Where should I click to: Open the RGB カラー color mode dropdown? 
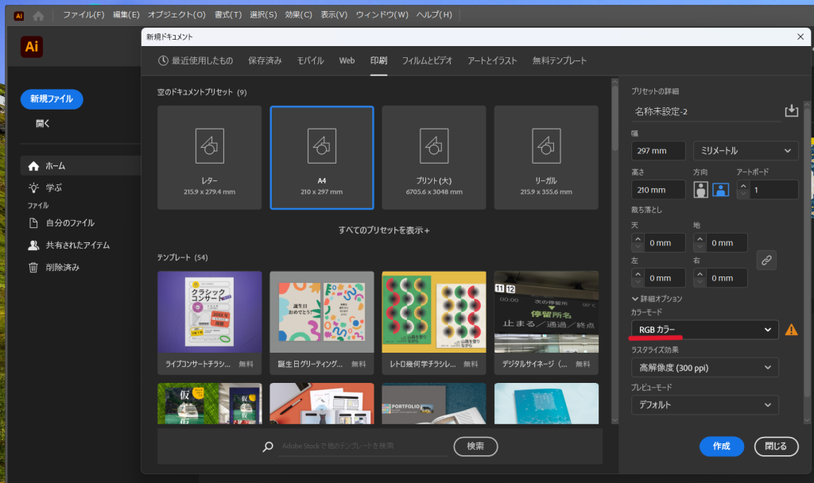coord(704,330)
